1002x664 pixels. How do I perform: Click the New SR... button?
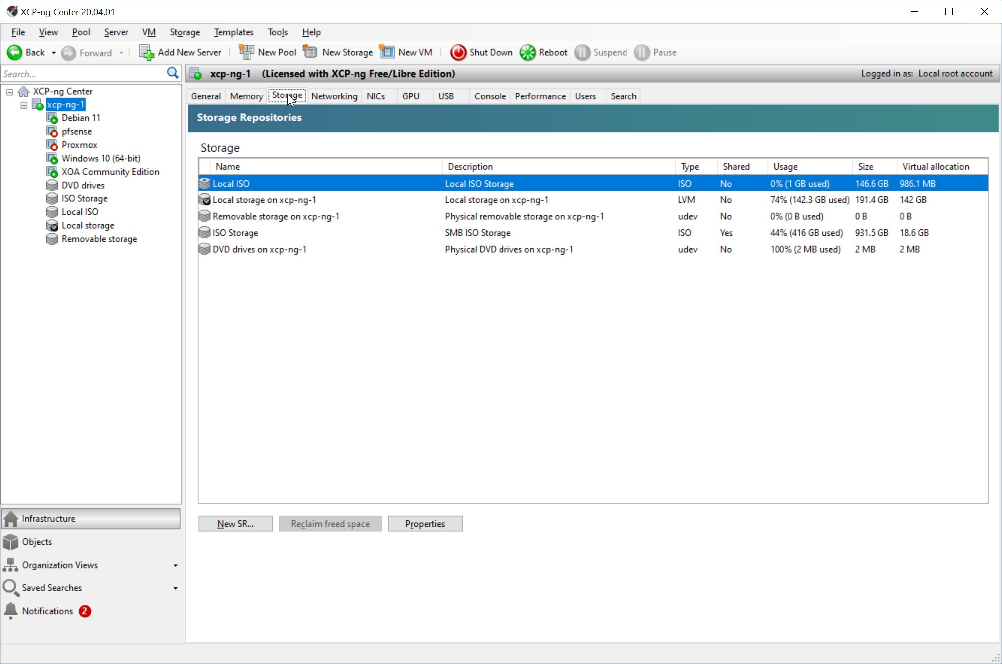(235, 524)
